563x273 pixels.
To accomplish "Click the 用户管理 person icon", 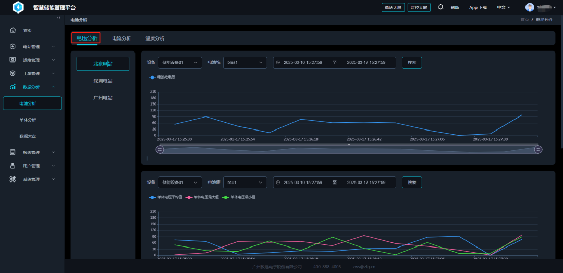I will (13, 166).
